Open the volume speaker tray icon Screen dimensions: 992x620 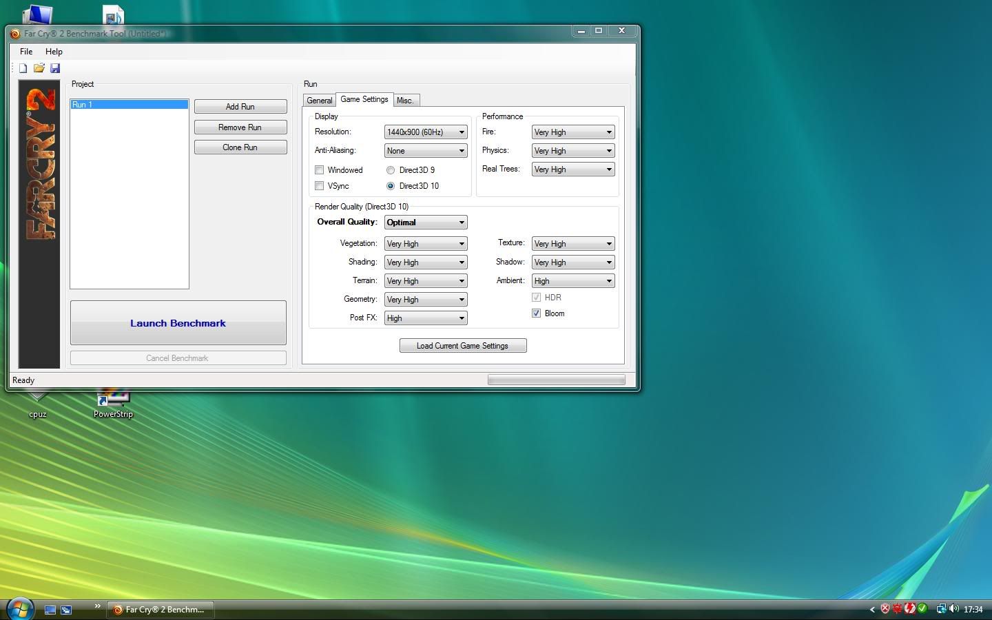coord(954,609)
